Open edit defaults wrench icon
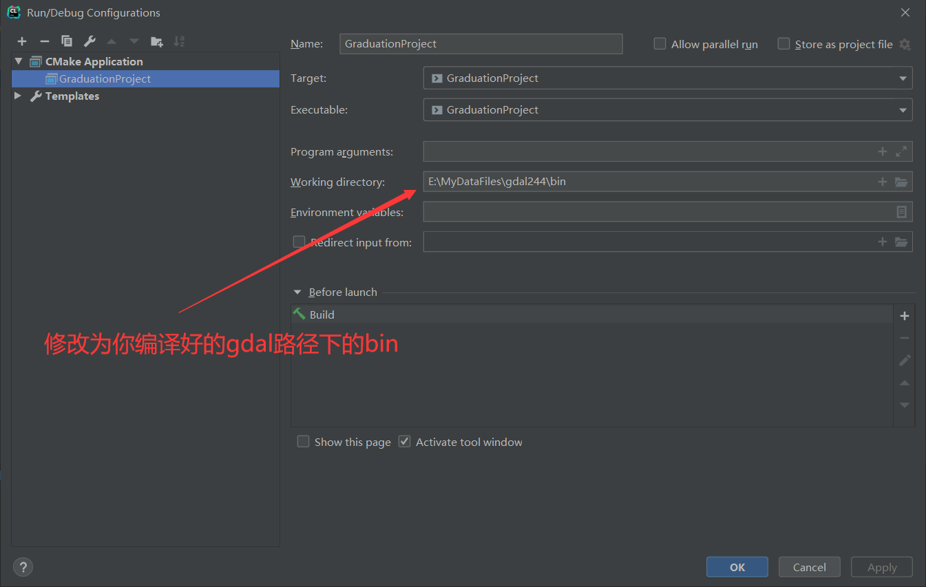Image resolution: width=926 pixels, height=587 pixels. pos(90,41)
